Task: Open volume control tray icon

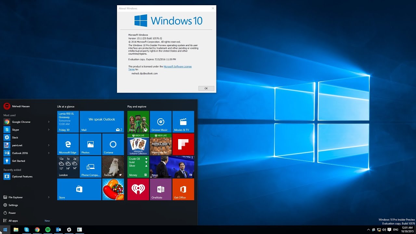Action: 384,229
